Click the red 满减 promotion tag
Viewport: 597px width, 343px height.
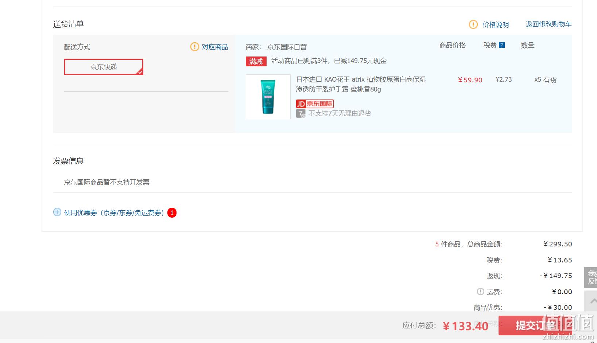(256, 61)
